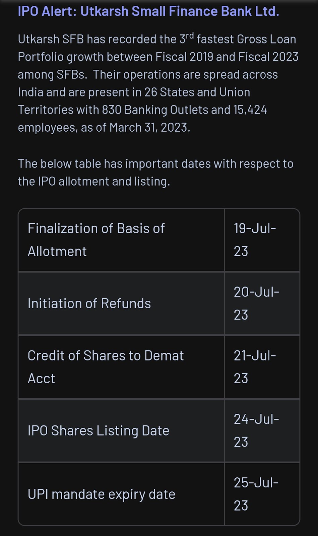Select the Initiation of Refunds row
318x536 pixels.
tap(159, 304)
